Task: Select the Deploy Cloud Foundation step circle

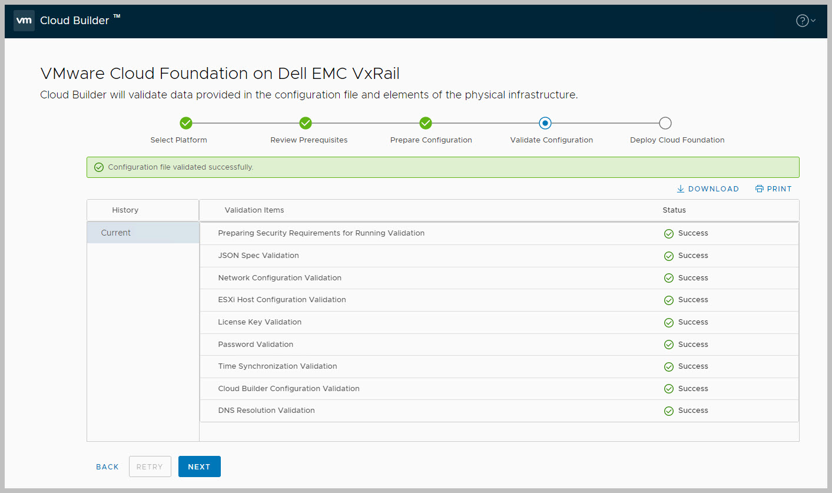Action: coord(665,123)
